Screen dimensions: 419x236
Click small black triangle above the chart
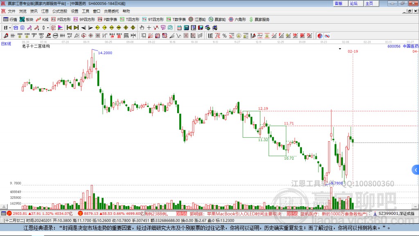(x=340, y=49)
